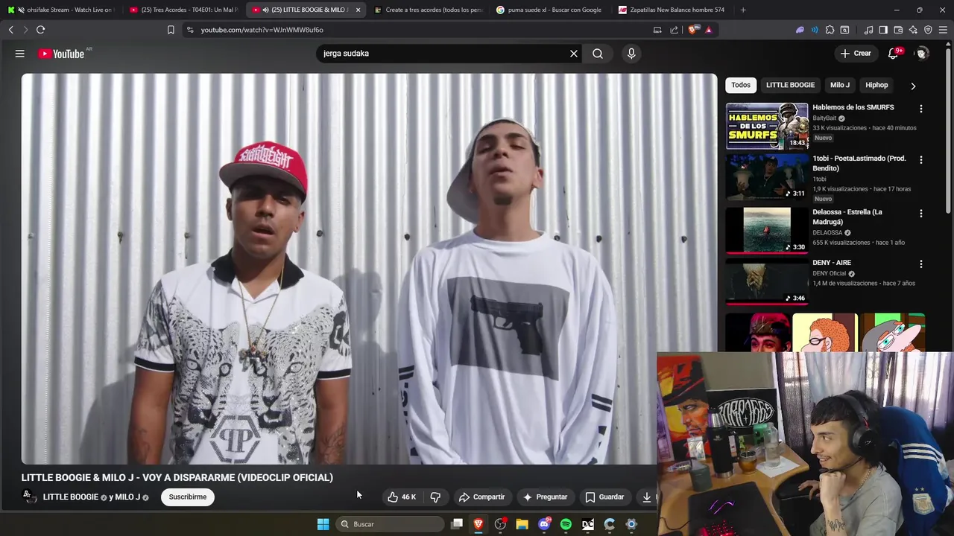
Task: Open the YouTube hamburger guide menu
Action: click(x=20, y=54)
